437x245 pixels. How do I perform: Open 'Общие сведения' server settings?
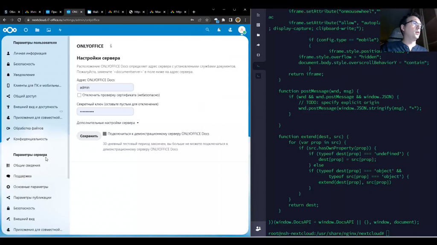pos(27,165)
